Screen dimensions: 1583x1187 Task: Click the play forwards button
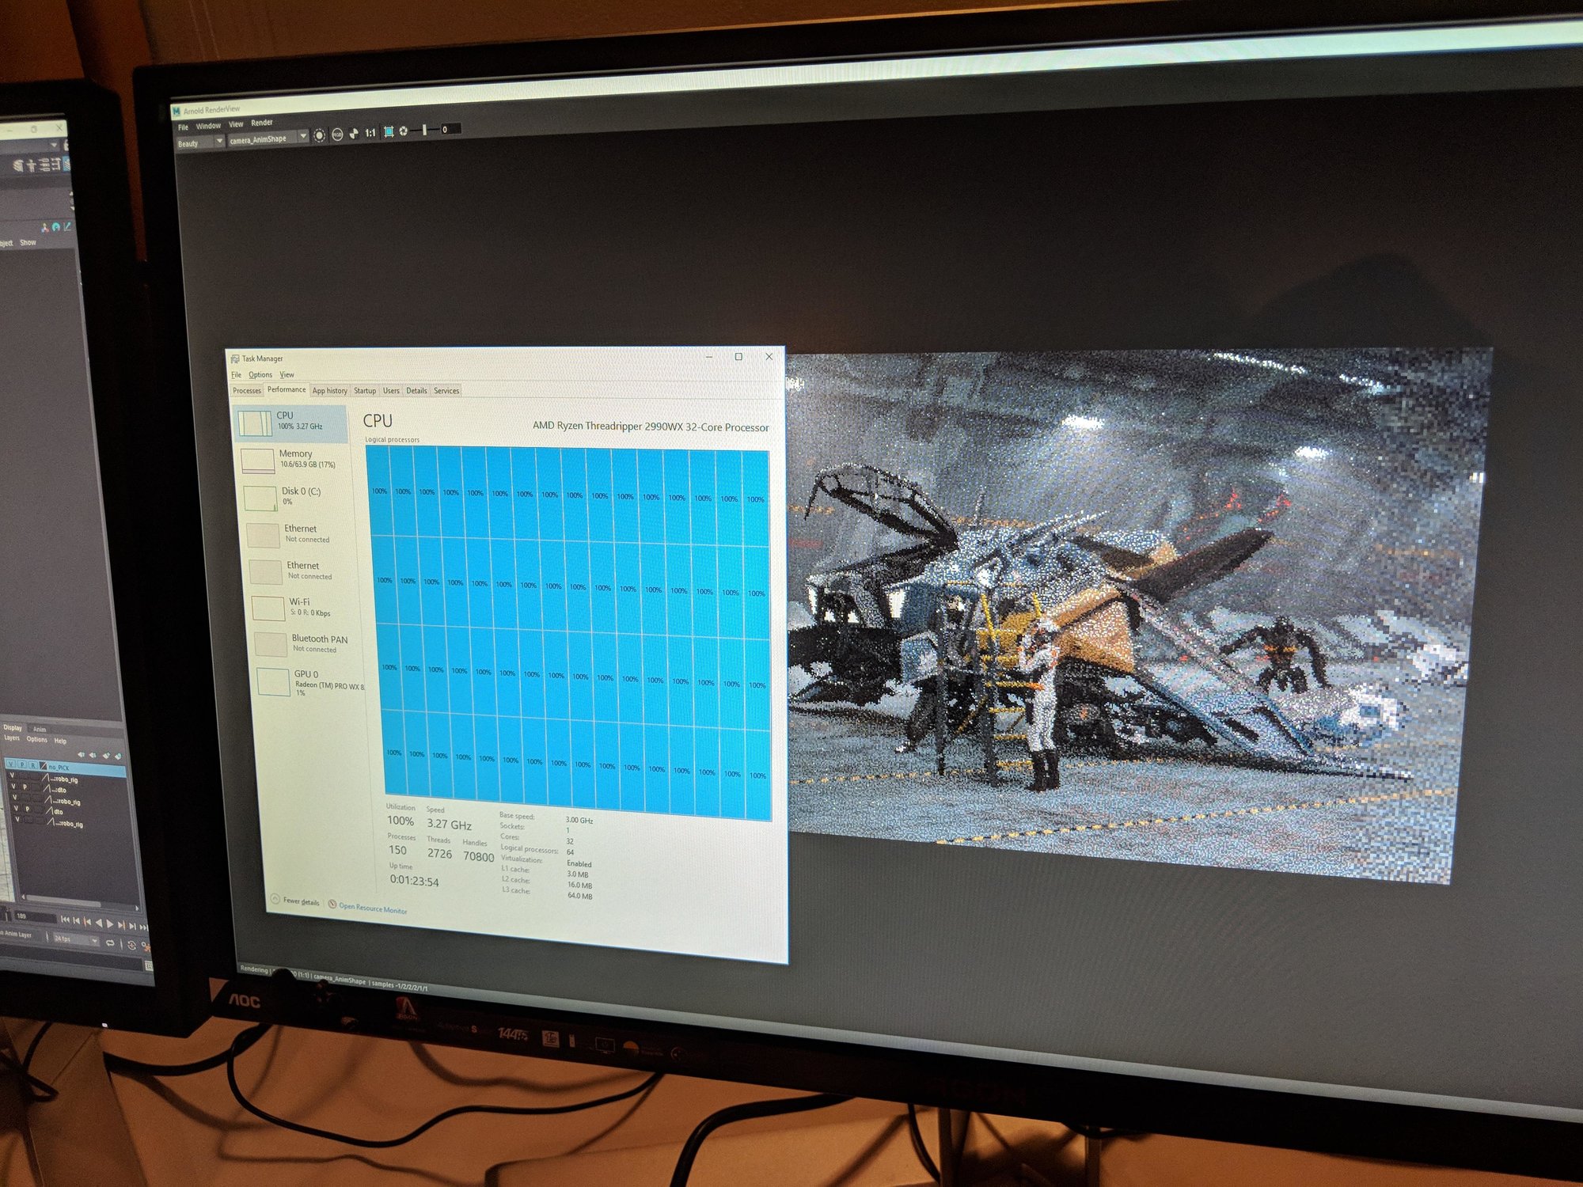click(109, 923)
